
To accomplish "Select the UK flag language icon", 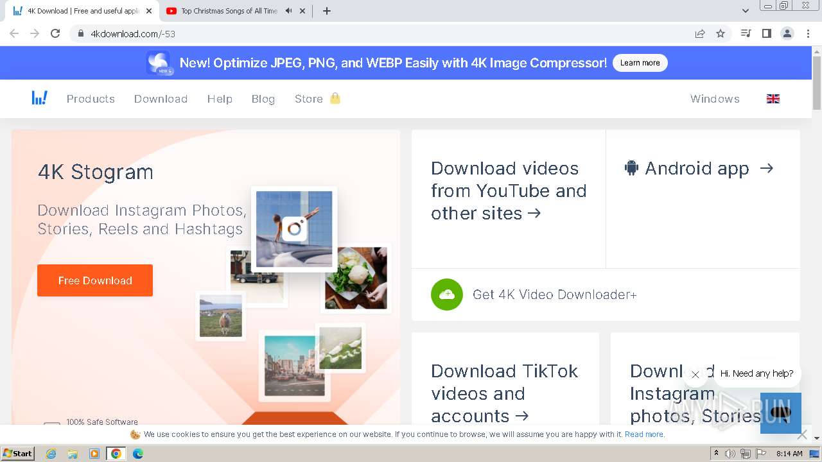I will tap(773, 99).
